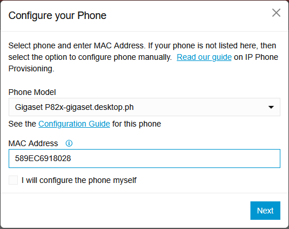
Task: Click the MAC Address field label
Action: [33, 143]
